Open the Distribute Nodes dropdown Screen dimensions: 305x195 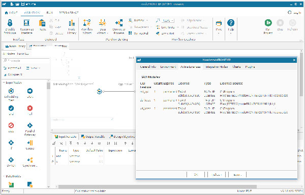[195, 27]
